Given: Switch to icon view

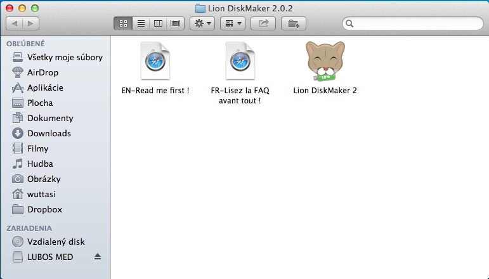Looking at the screenshot, I should pos(124,23).
